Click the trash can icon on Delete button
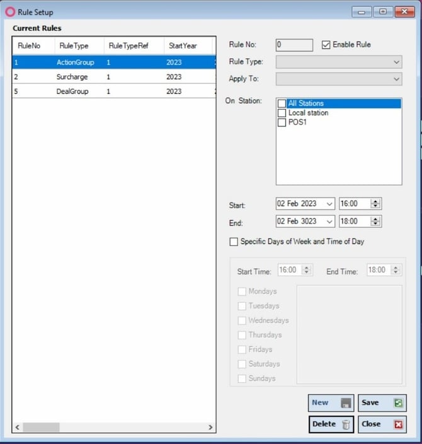Viewport: 422px width, 444px height. point(346,424)
